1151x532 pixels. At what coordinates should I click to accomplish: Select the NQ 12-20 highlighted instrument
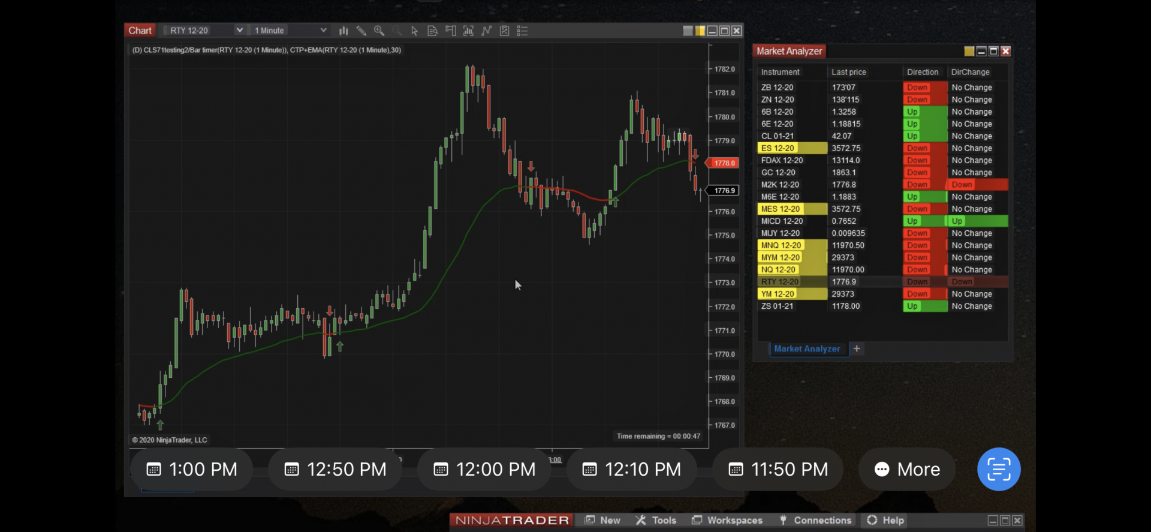(x=793, y=270)
